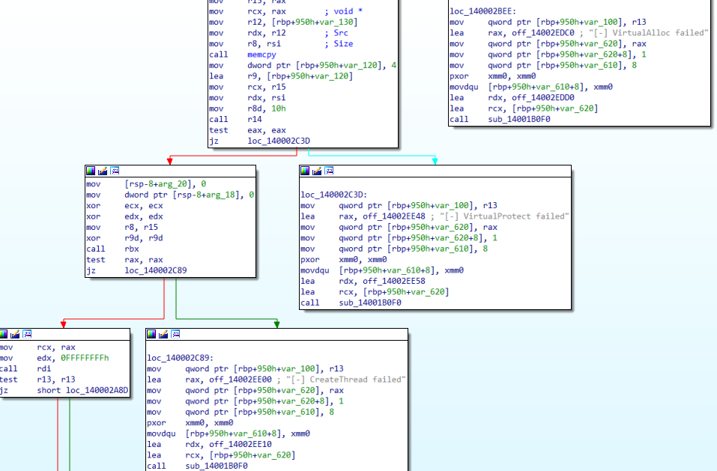Click the jz loc_140002C89 jump target

(157, 270)
